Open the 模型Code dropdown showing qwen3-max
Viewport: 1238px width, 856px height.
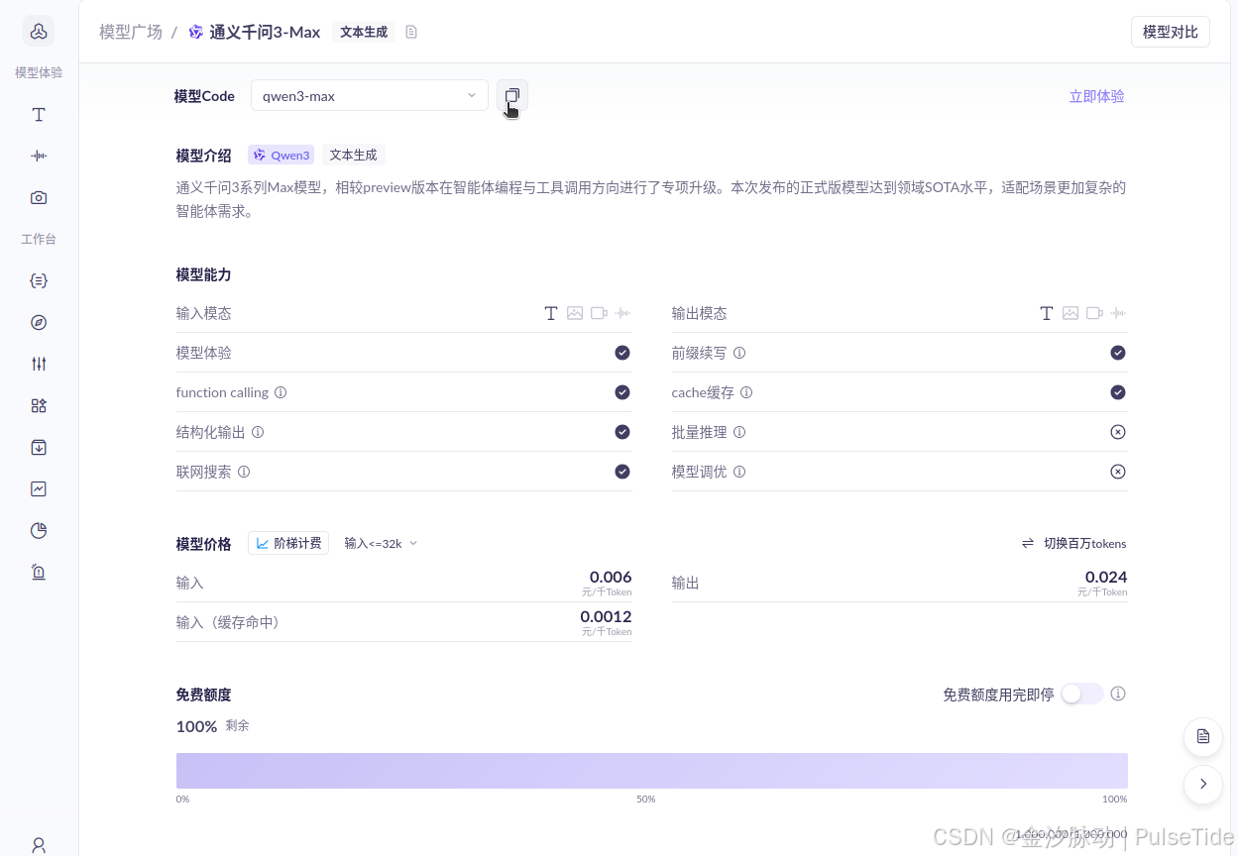coord(370,96)
